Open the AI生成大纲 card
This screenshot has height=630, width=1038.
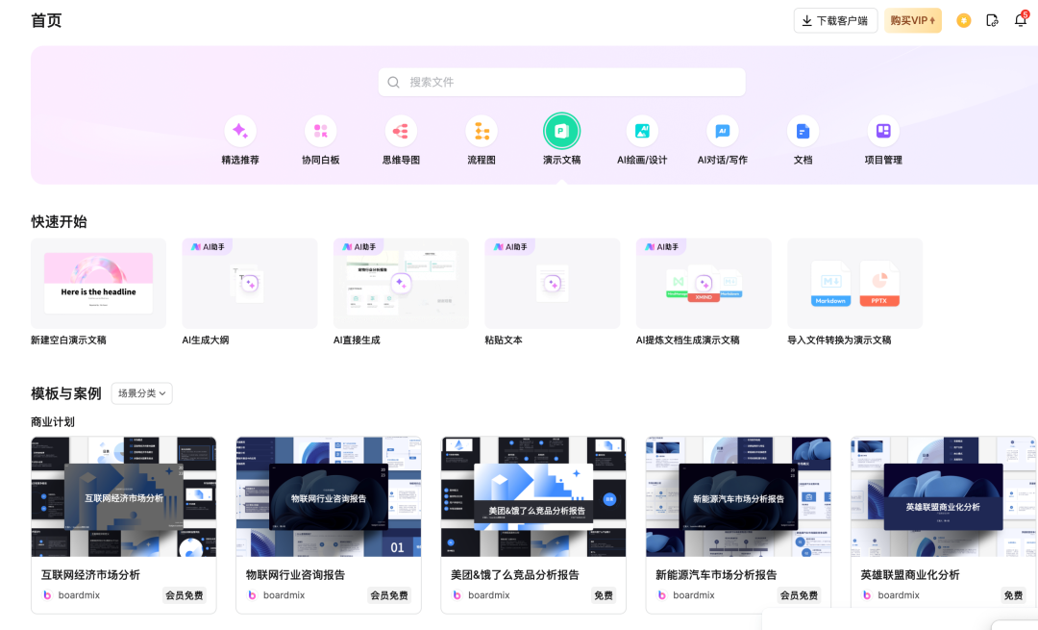[249, 283]
